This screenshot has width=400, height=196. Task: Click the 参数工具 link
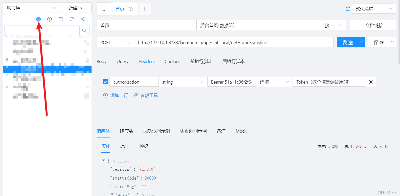click(x=149, y=95)
